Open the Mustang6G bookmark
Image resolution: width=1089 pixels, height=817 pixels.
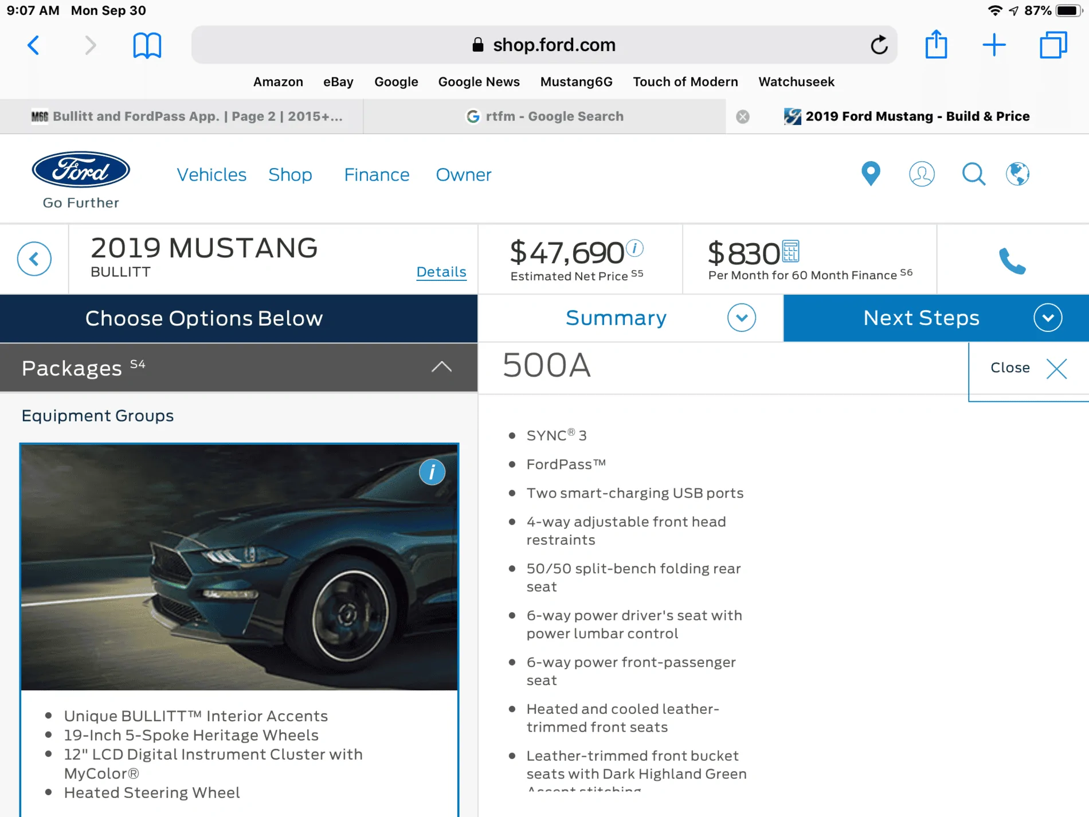576,81
